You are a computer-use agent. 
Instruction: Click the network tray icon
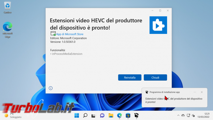click(188, 115)
